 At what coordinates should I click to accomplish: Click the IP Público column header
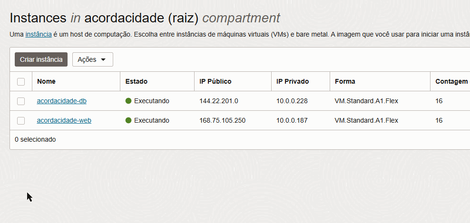click(215, 81)
